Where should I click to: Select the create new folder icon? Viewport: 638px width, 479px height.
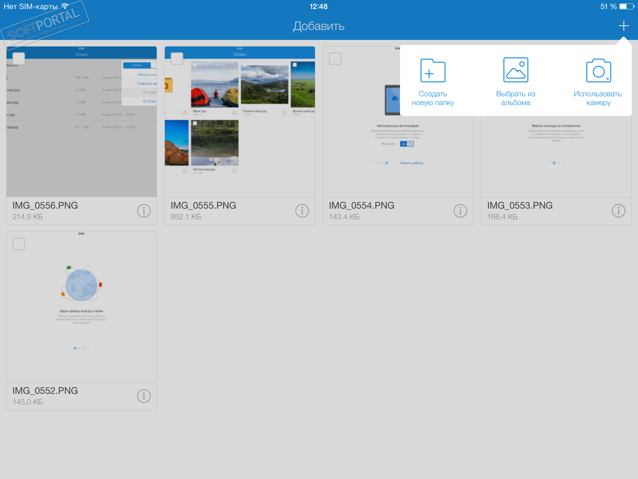[433, 71]
